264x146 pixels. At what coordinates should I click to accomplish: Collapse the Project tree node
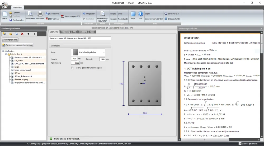coord(3,51)
